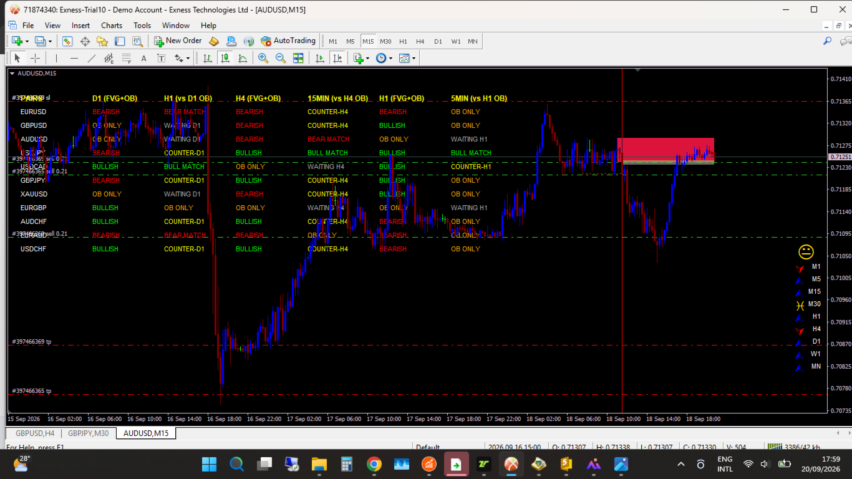Open the Charts menu

coord(112,26)
